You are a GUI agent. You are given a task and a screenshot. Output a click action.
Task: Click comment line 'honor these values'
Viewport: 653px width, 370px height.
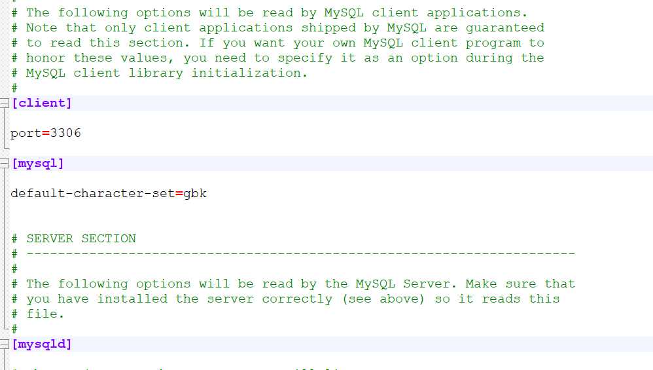(x=278, y=58)
